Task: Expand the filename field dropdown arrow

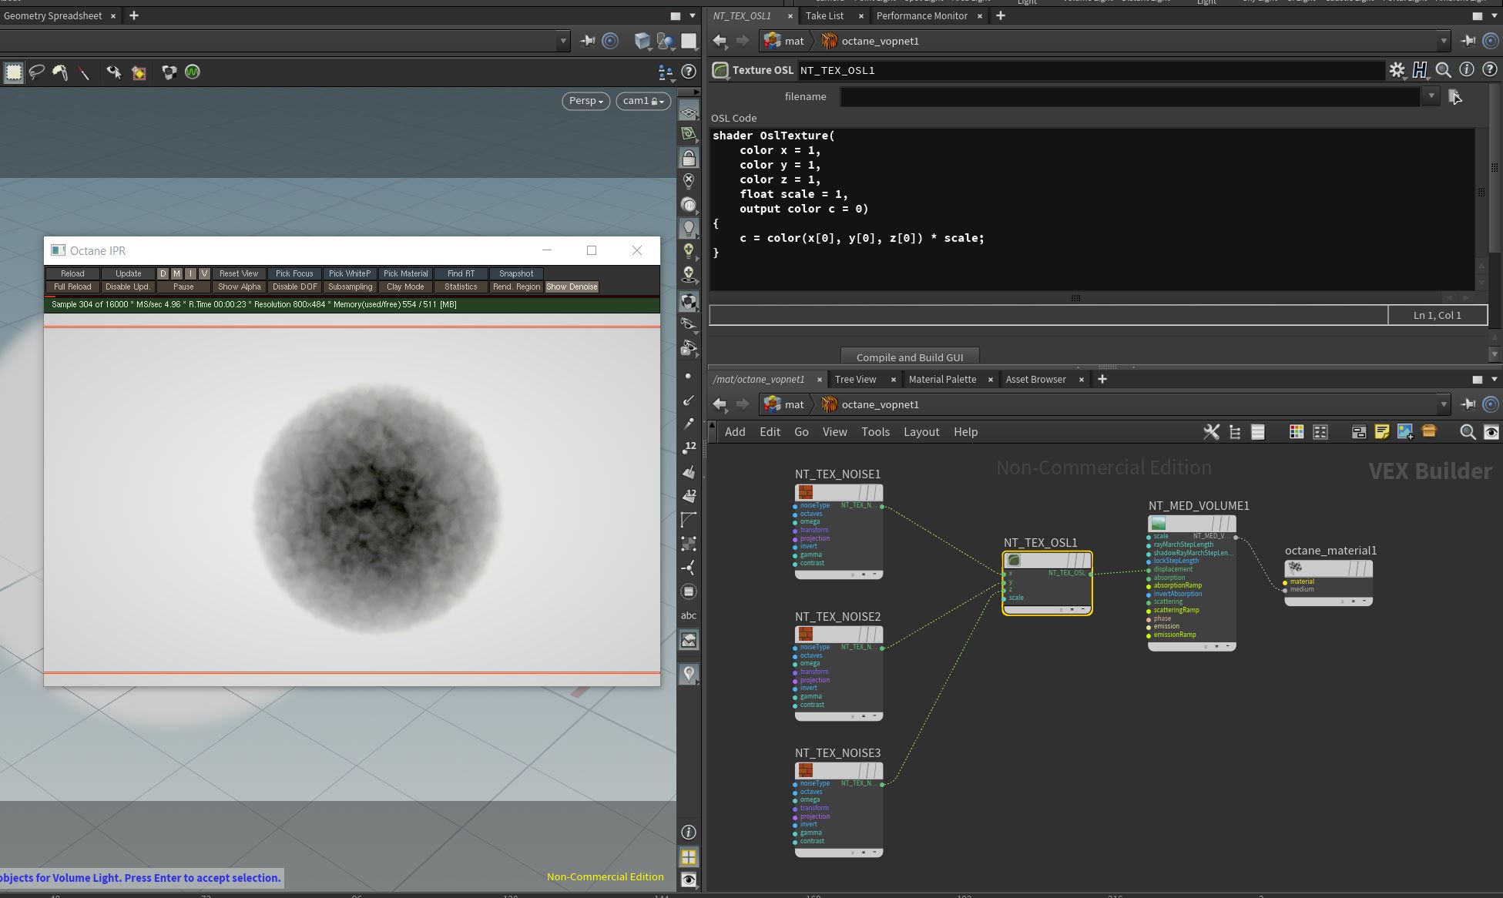Action: (1431, 96)
